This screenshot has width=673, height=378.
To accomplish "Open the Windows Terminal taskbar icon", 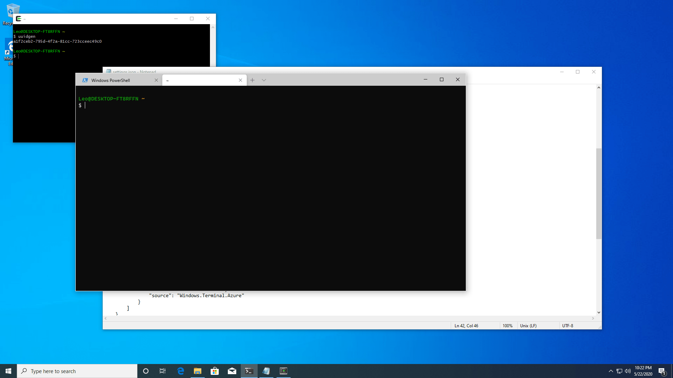I will click(249, 371).
